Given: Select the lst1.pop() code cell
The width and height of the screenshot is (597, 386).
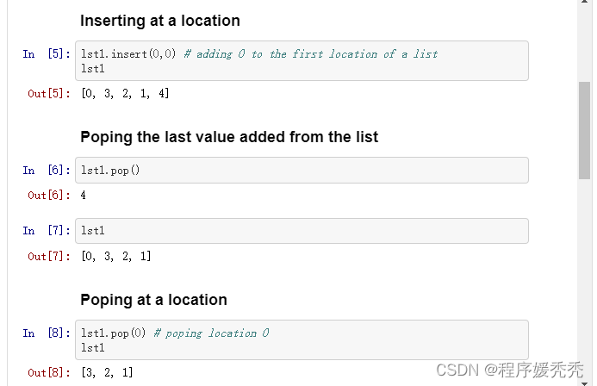Looking at the screenshot, I should (302, 170).
